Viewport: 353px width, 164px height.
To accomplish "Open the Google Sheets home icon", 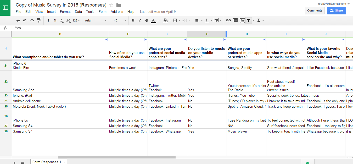I will [5, 8].
